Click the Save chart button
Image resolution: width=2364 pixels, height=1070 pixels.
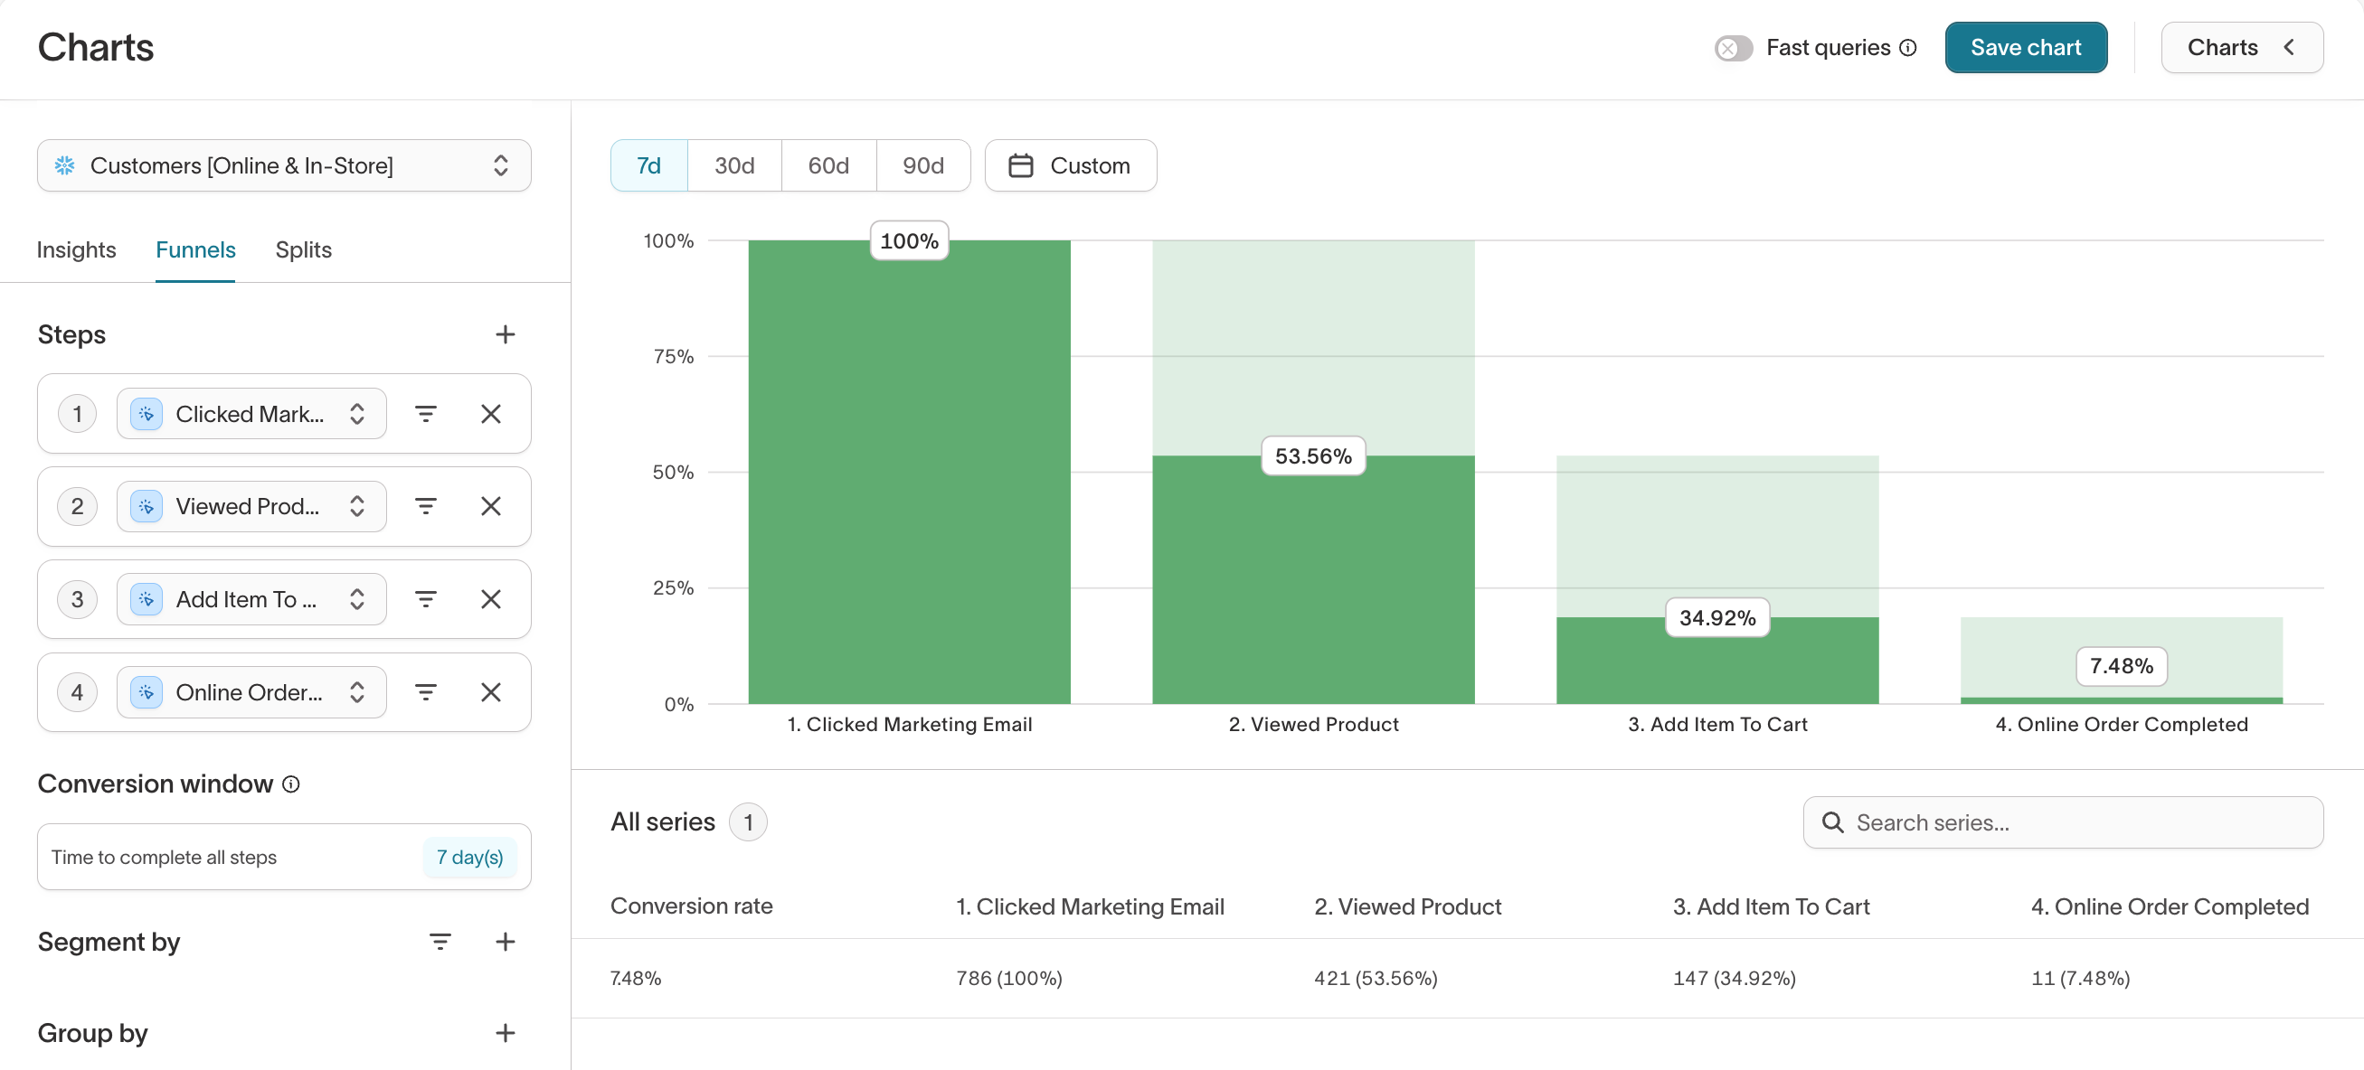pyautogui.click(x=2025, y=48)
